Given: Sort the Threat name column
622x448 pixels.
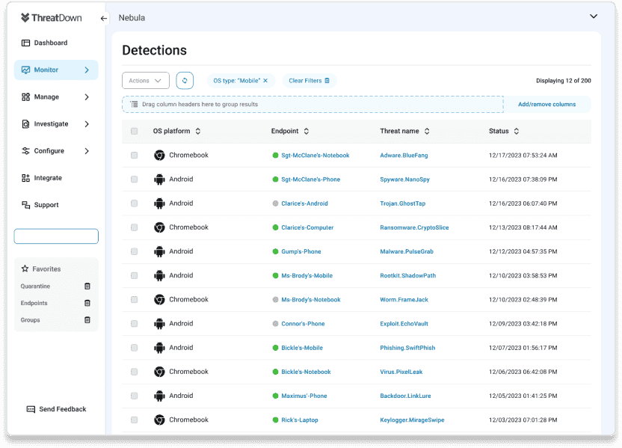Looking at the screenshot, I should 427,132.
